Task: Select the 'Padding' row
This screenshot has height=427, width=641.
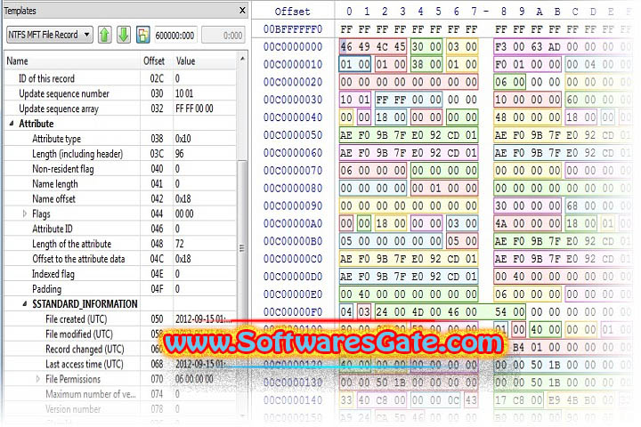Action: coord(120,289)
